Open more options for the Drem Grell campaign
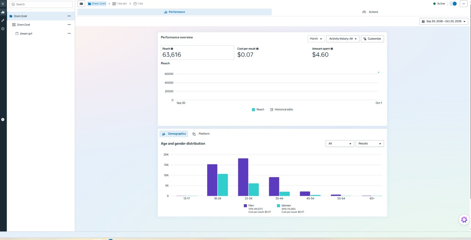Image resolution: width=471 pixels, height=240 pixels. pos(69,16)
